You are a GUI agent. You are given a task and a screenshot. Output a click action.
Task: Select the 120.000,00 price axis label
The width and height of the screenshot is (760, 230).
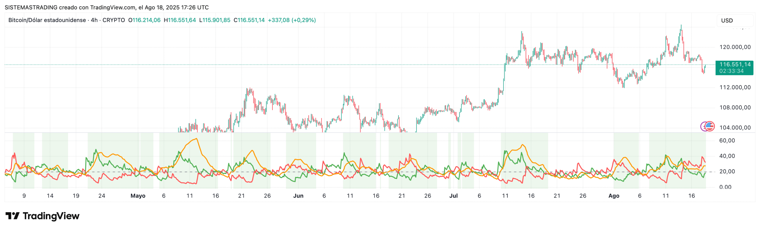coord(735,47)
